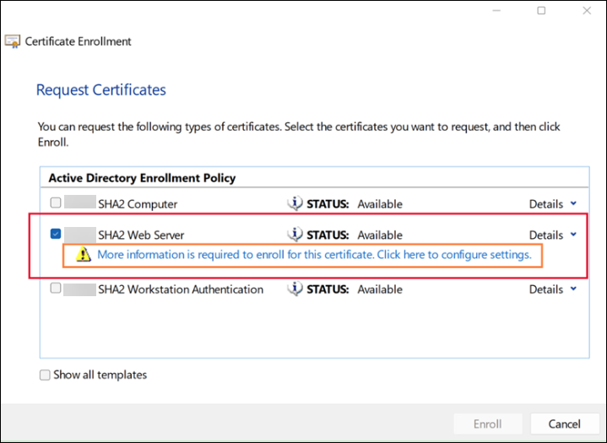The image size is (607, 443).
Task: Expand Details for SHA2 Computer
Action: pos(553,203)
